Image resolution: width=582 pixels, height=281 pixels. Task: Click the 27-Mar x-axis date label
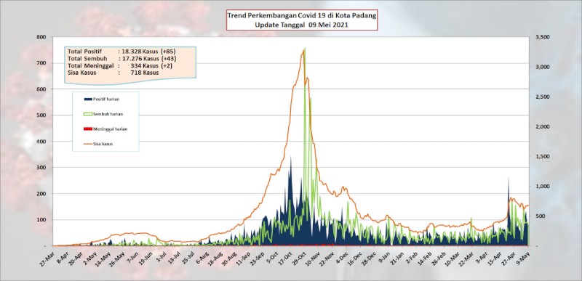pos(47,255)
